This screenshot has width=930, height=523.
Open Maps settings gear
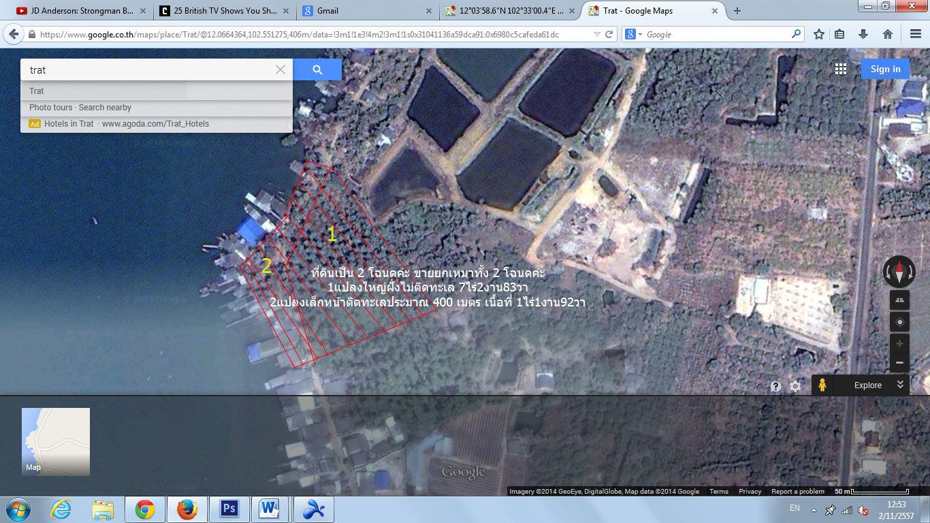pyautogui.click(x=795, y=386)
